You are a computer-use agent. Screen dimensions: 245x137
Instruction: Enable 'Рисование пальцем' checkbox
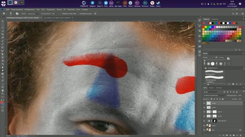pyautogui.click(x=85, y=14)
